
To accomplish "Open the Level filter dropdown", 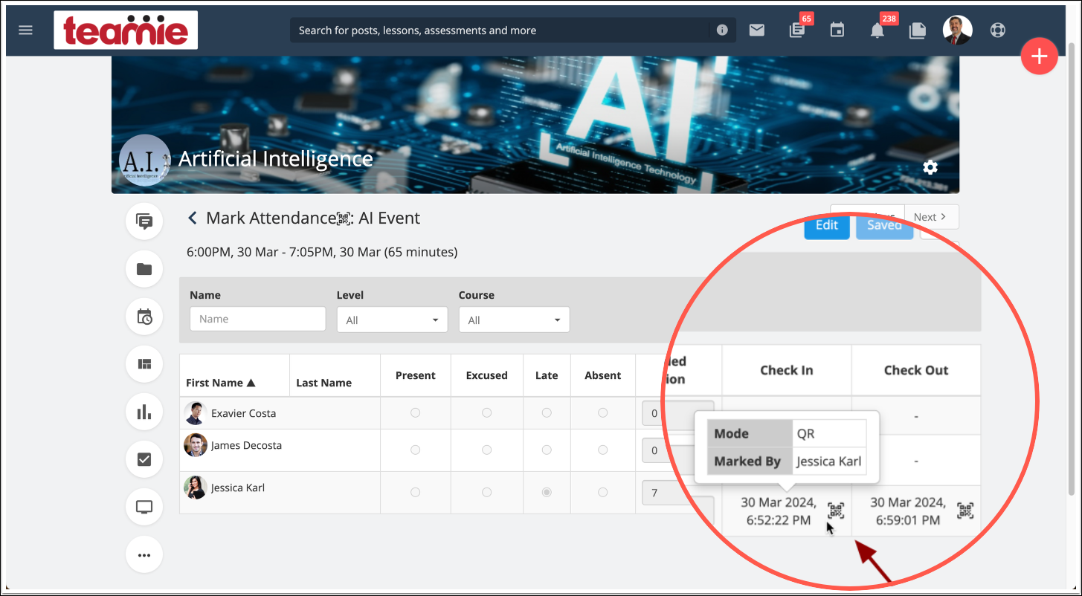I will pos(392,320).
